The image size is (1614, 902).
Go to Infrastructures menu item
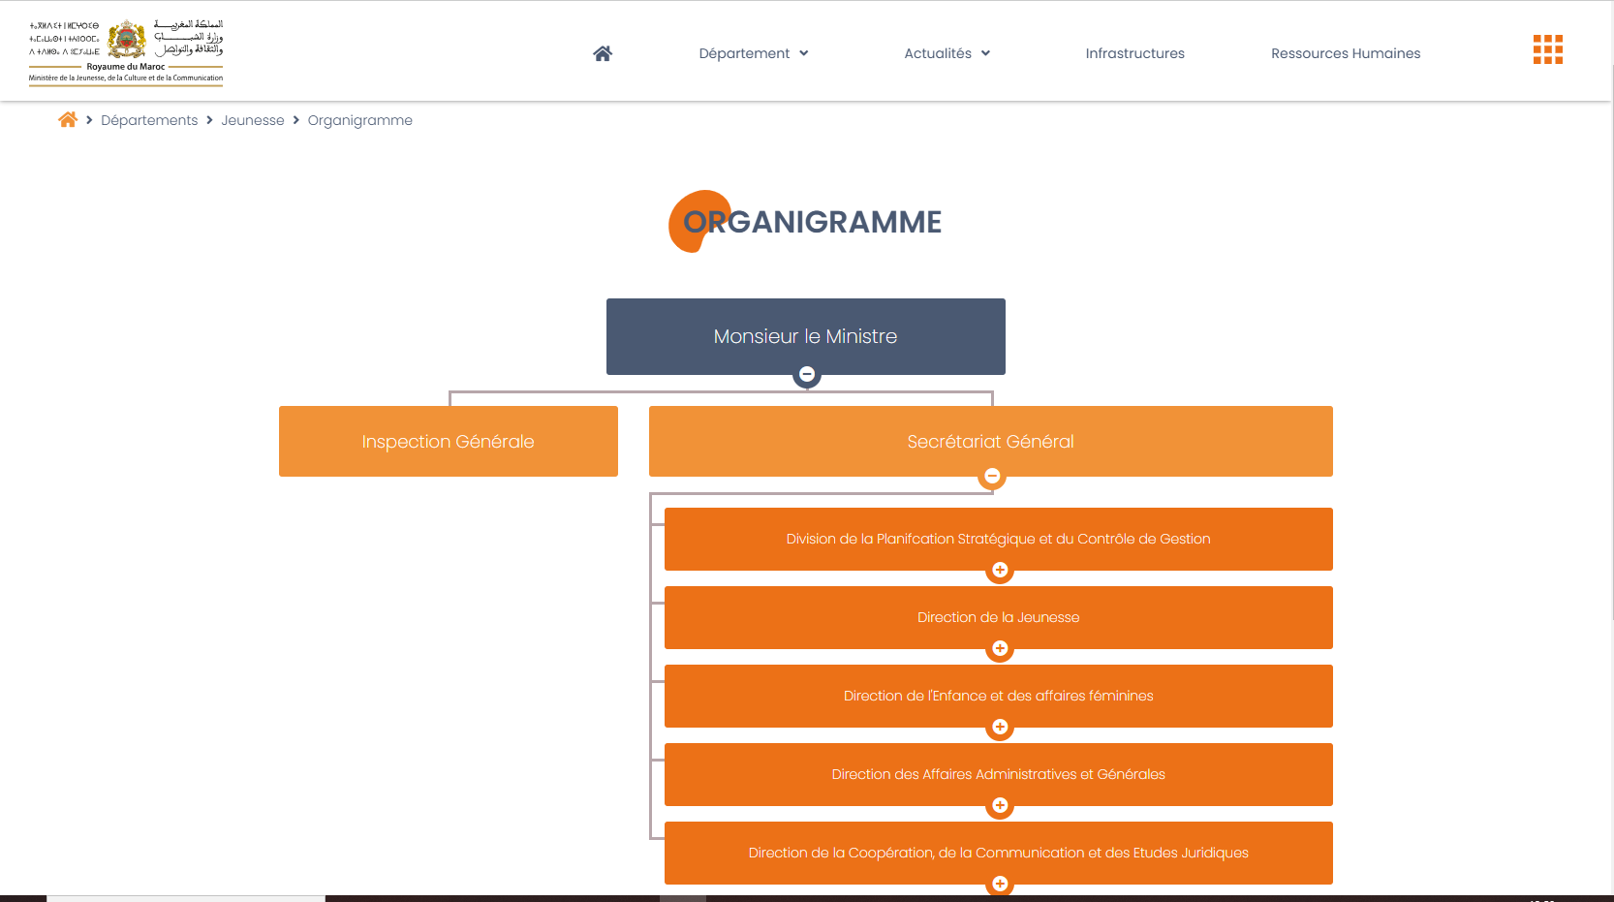coord(1134,53)
